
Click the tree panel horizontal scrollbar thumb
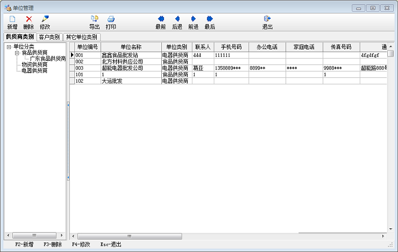tap(34, 235)
